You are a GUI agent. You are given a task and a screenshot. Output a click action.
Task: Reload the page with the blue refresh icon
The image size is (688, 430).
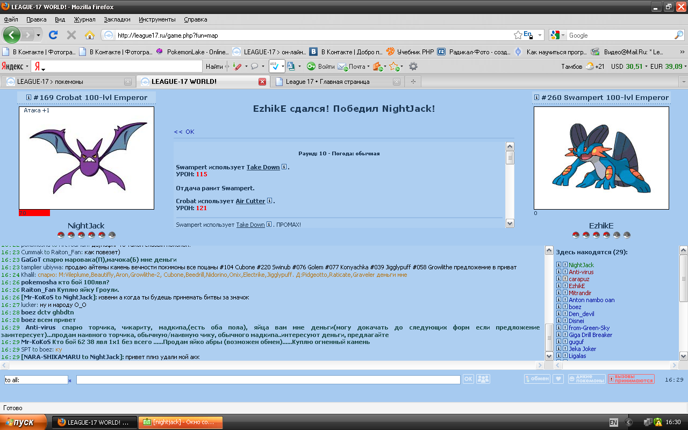(53, 35)
